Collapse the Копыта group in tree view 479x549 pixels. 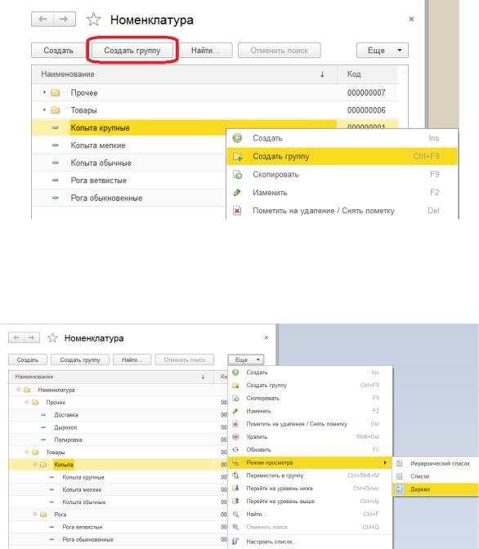coord(34,465)
